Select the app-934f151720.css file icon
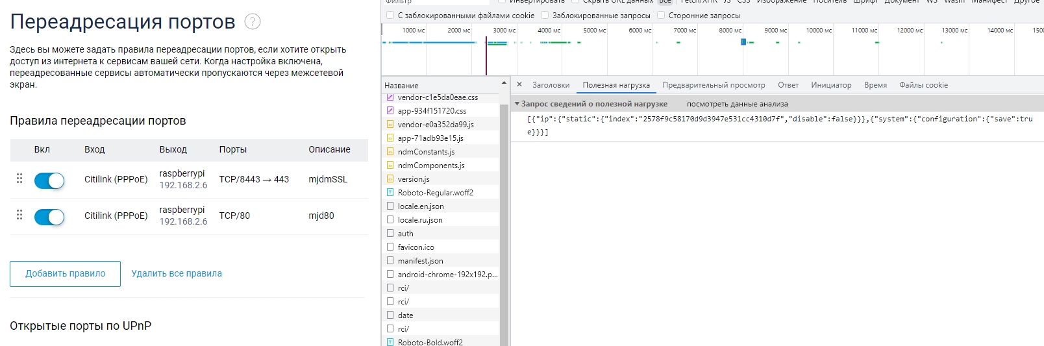Viewport: 1044px width, 346px height. click(390, 111)
